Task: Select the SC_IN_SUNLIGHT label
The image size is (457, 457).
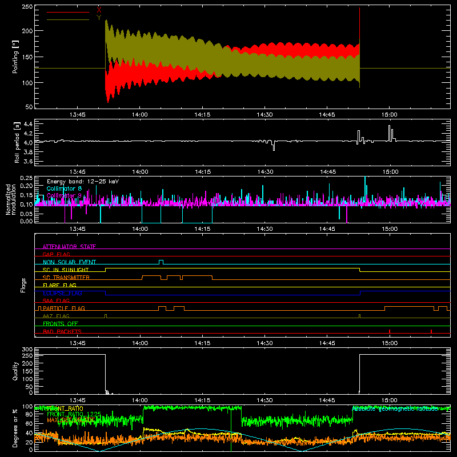Action: (66, 270)
